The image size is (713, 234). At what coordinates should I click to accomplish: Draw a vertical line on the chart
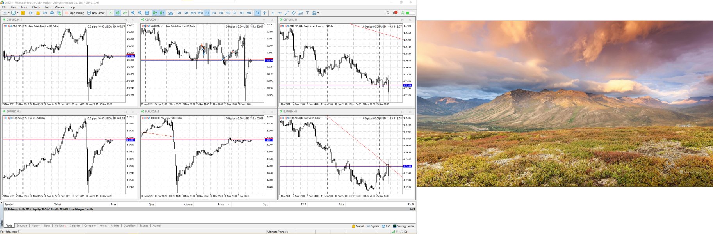[273, 13]
